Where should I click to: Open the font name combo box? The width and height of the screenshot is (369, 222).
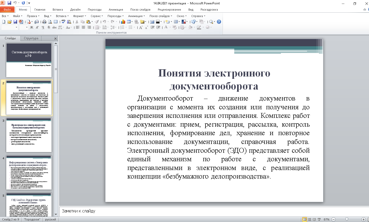click(9, 27)
